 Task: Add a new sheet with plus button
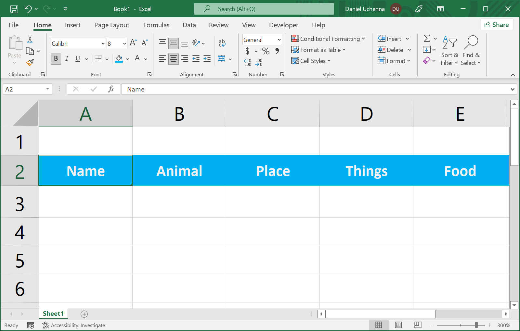pyautogui.click(x=84, y=314)
